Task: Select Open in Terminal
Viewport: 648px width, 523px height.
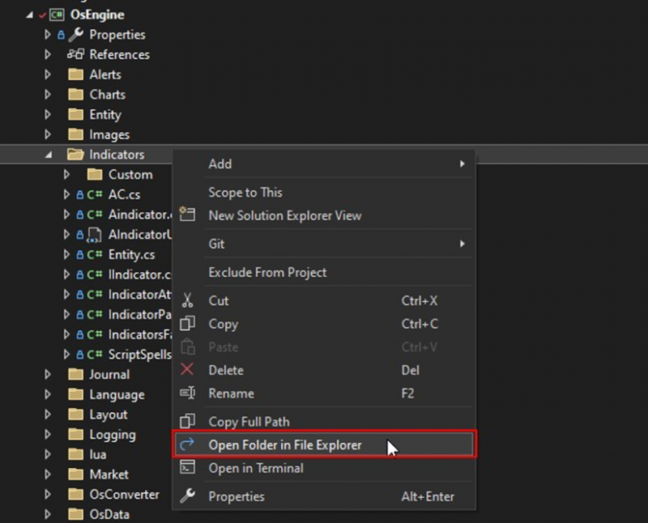Action: pos(324,468)
